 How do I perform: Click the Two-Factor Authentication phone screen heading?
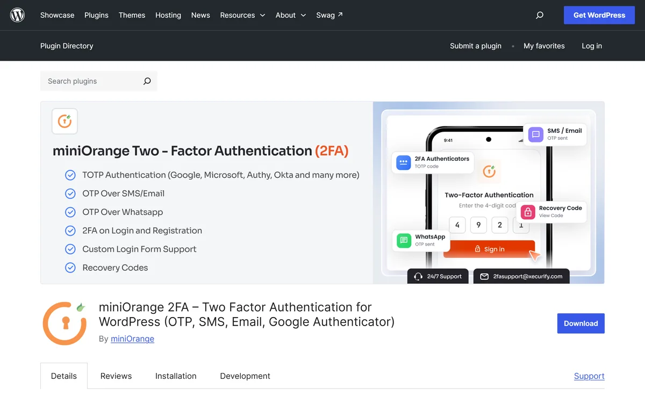click(489, 195)
